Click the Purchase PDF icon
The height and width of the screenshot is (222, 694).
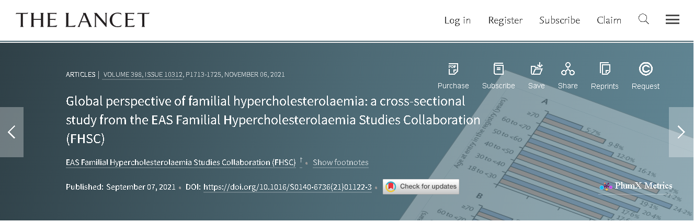[453, 69]
